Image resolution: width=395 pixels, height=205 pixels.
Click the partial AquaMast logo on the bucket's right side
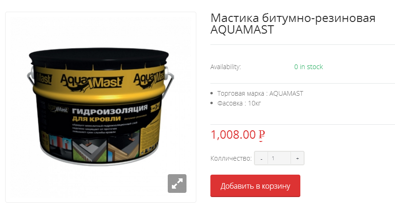[149, 78]
